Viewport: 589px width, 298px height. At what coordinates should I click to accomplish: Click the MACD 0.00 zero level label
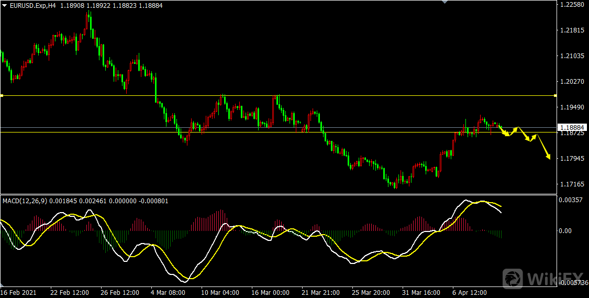point(567,230)
